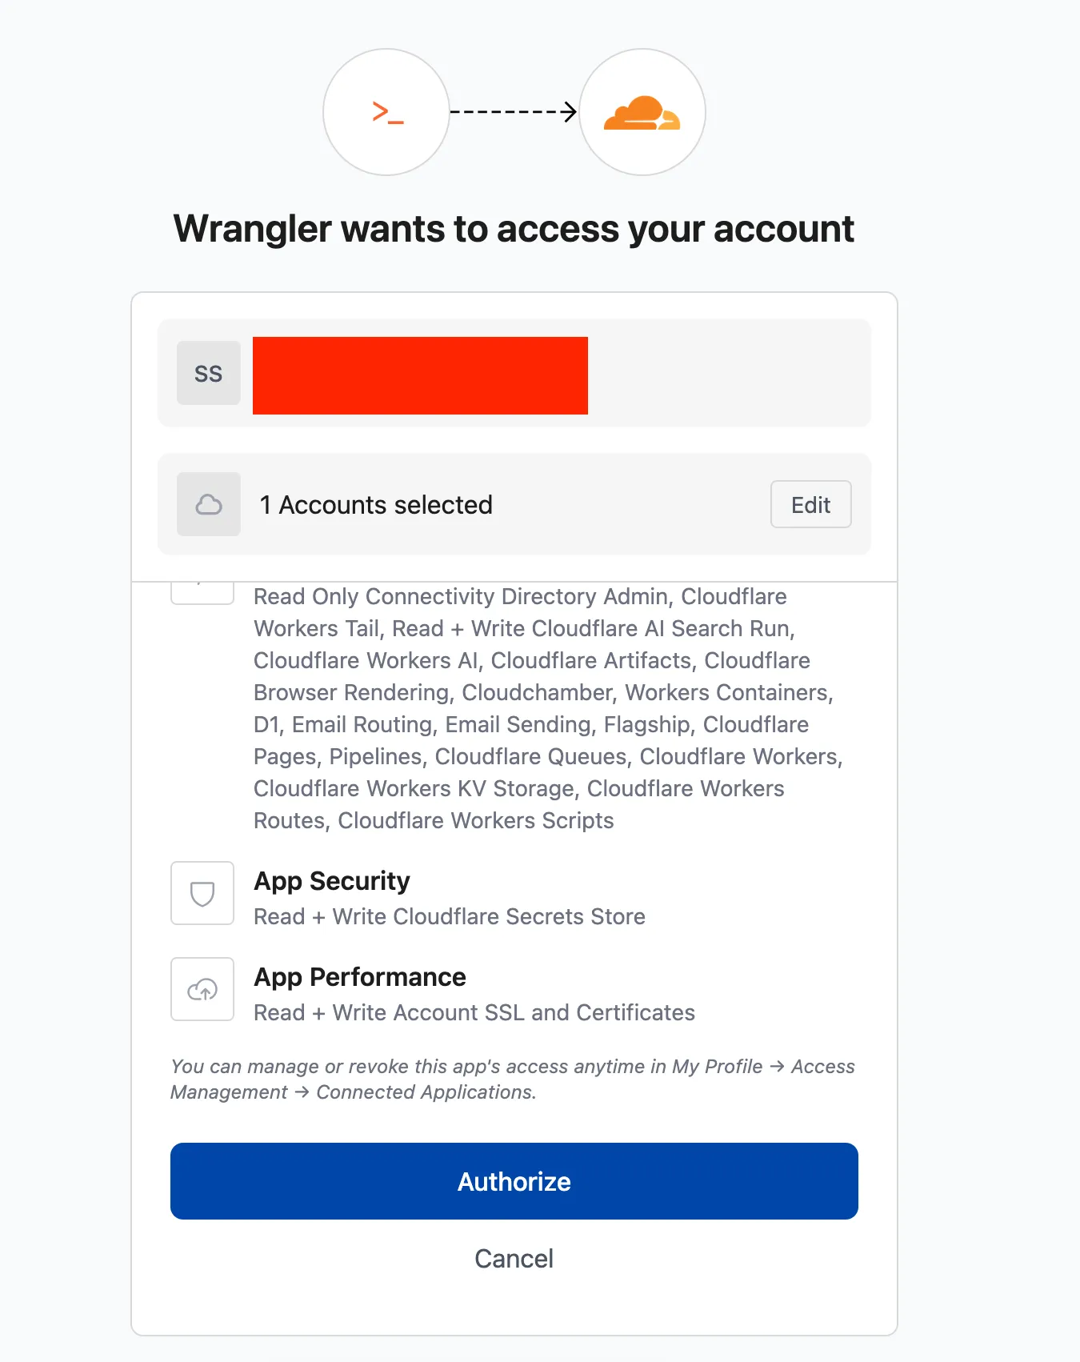Click the 'Wrangler wants to access your account' heading

(514, 229)
